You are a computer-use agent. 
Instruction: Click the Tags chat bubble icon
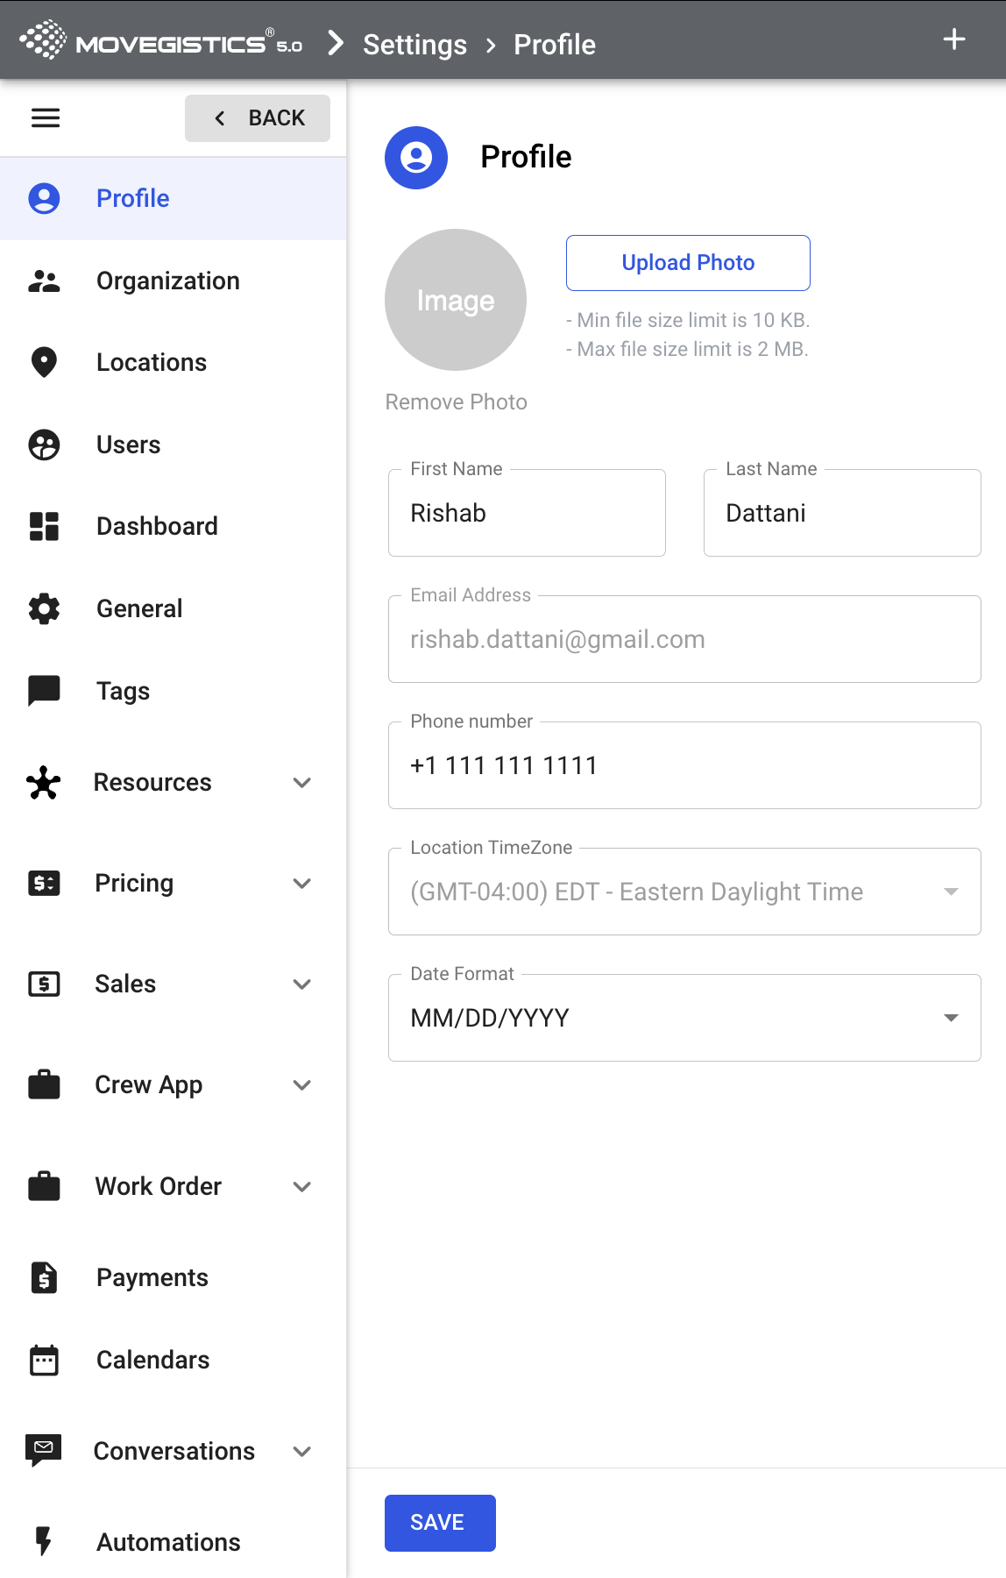pyautogui.click(x=44, y=691)
